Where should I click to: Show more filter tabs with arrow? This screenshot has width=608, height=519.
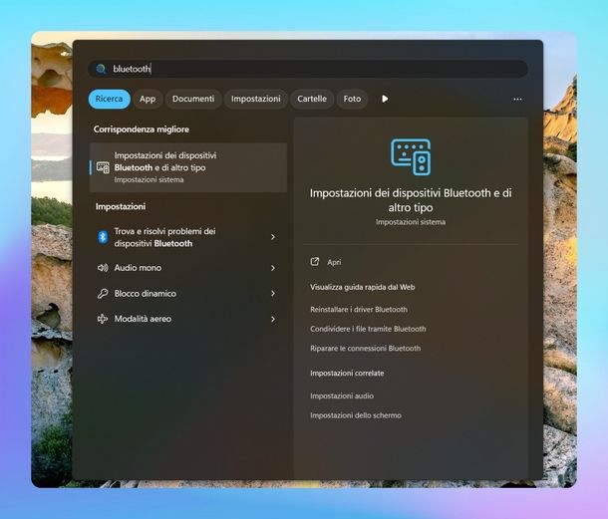coord(385,99)
